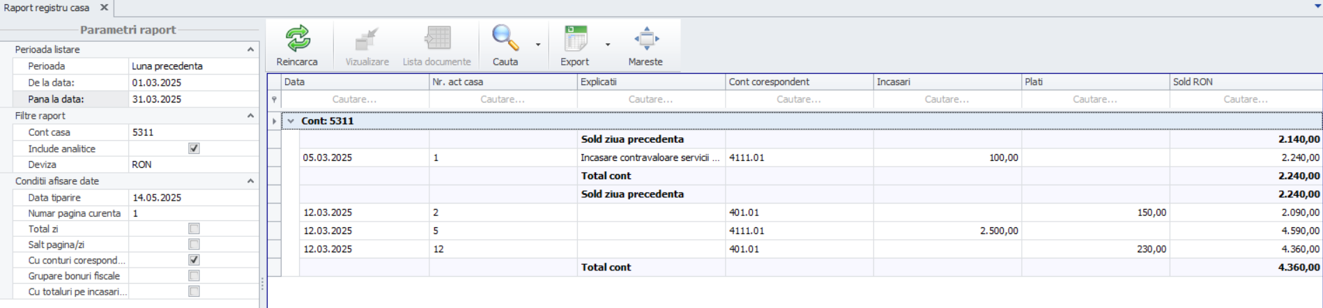Click the Cauta magnifier icon
The width and height of the screenshot is (1323, 308).
[x=505, y=39]
